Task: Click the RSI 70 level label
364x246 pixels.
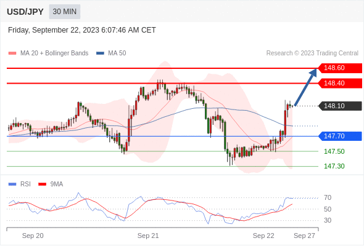Action: (328, 197)
